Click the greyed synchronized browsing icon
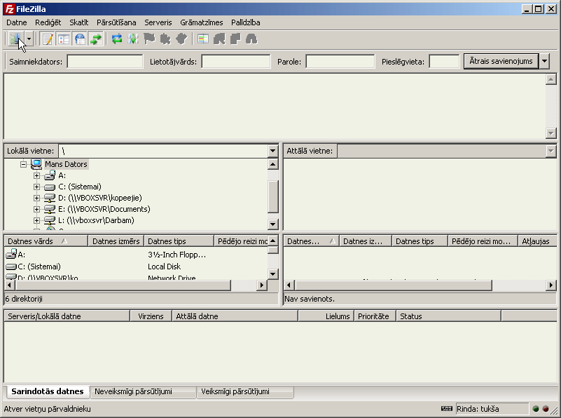Screen dimensions: 561x418 pyautogui.click(x=235, y=39)
